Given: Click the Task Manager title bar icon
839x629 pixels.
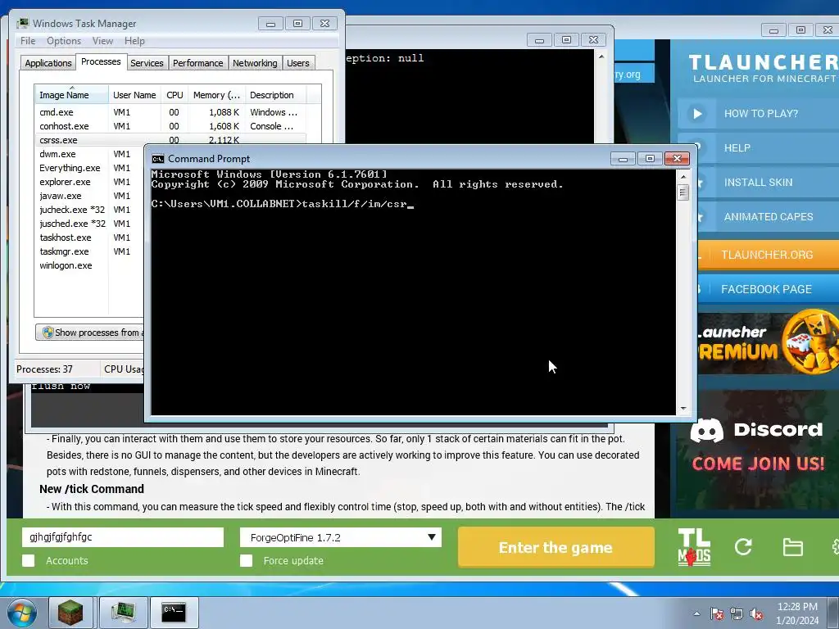Looking at the screenshot, I should pos(23,24).
